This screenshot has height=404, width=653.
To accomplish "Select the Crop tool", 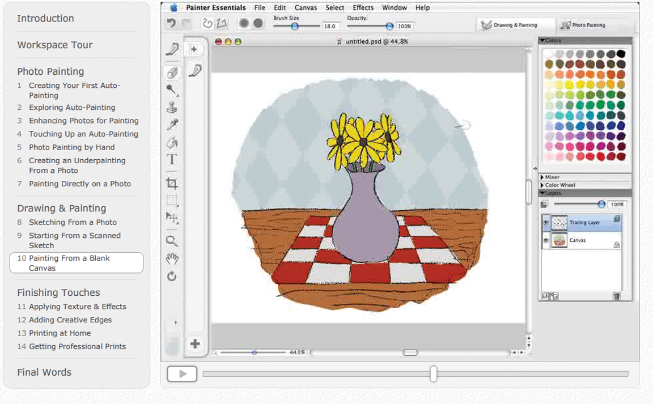I will [172, 183].
